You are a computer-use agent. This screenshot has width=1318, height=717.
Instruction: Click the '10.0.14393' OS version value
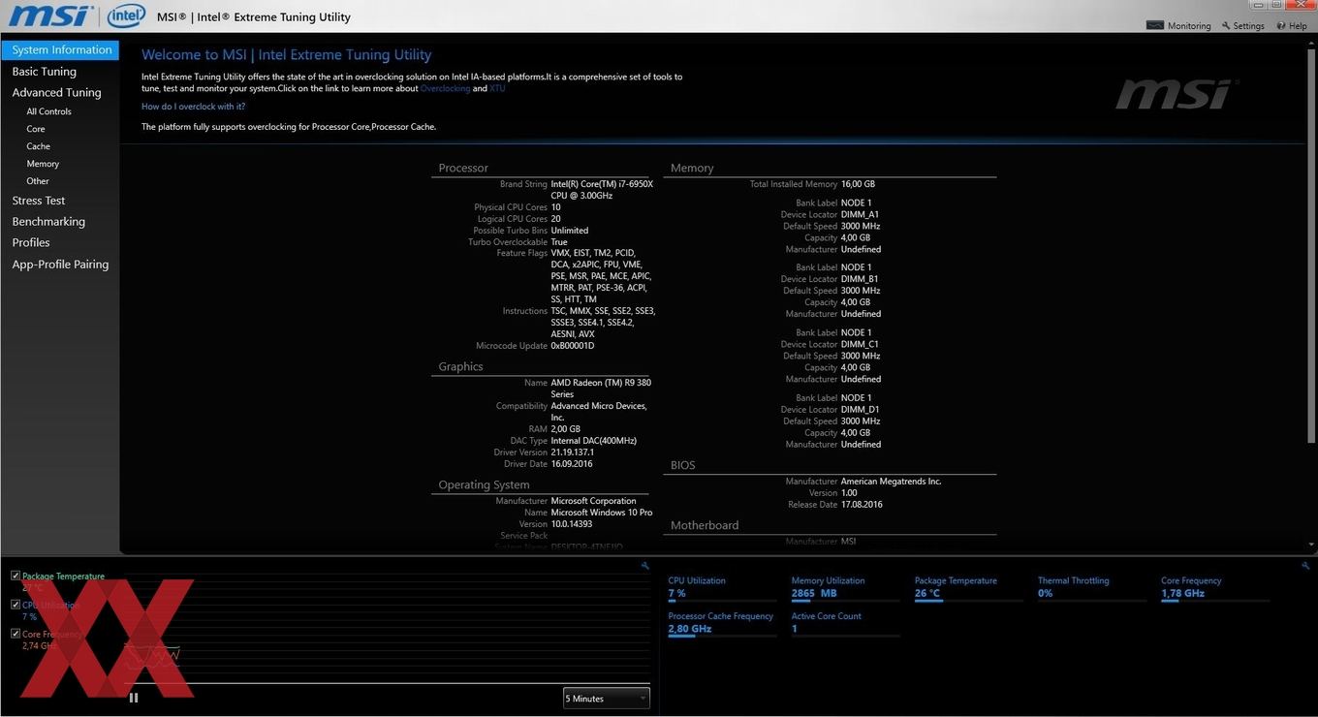572,524
